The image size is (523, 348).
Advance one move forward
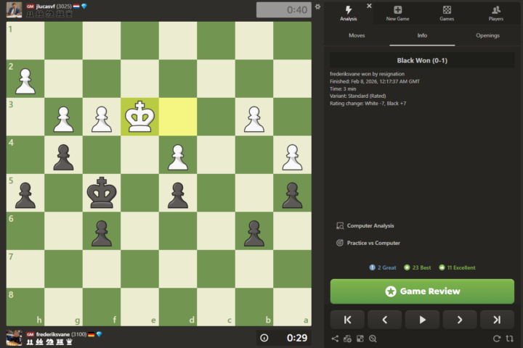(x=460, y=320)
